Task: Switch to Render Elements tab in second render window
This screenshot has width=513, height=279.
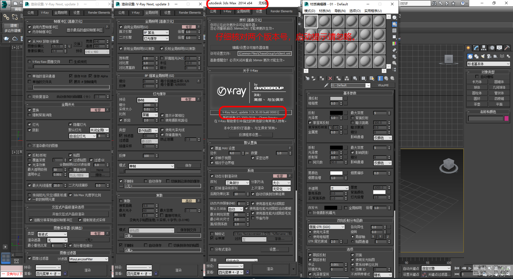Action: coord(190,13)
